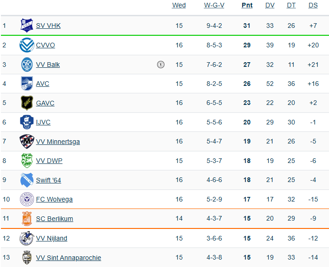Click the IJVC club crest
The width and height of the screenshot is (329, 267).
pos(27,122)
